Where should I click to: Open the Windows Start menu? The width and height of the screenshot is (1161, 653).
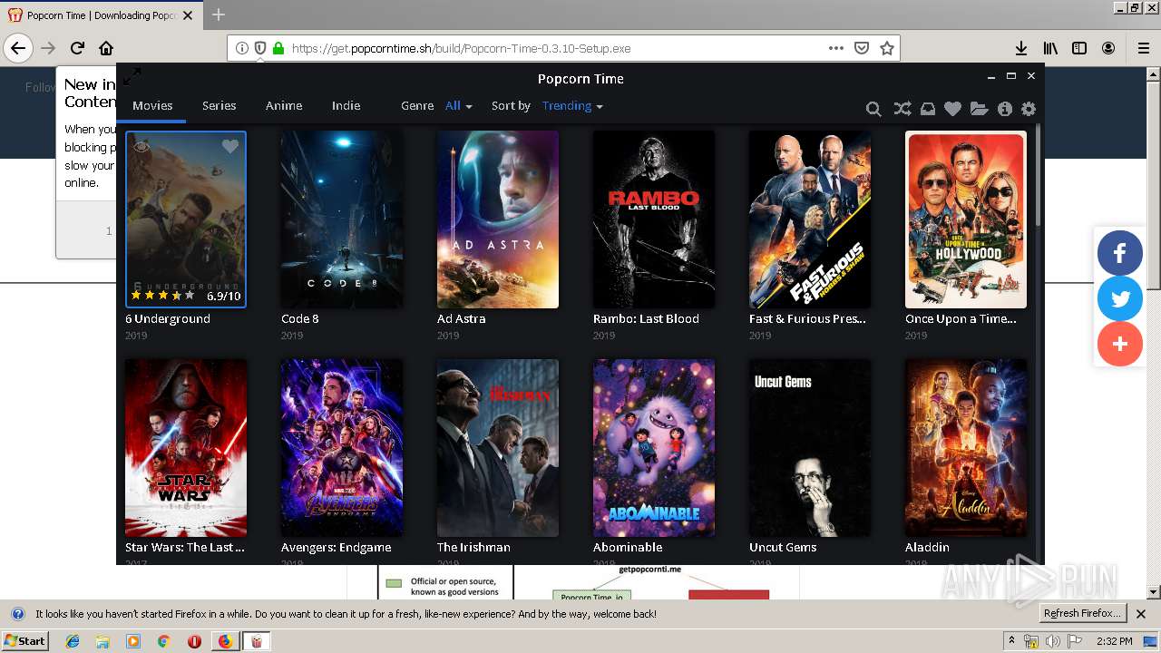[x=25, y=640]
